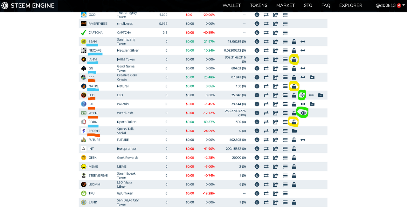The image size is (407, 207).
Task: Click the eye icon in the WEED row
Action: click(303, 113)
